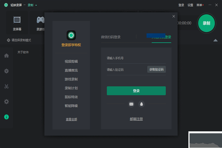The image size is (222, 148).
Task: Open 设置 from the top bar
Action: (190, 5)
